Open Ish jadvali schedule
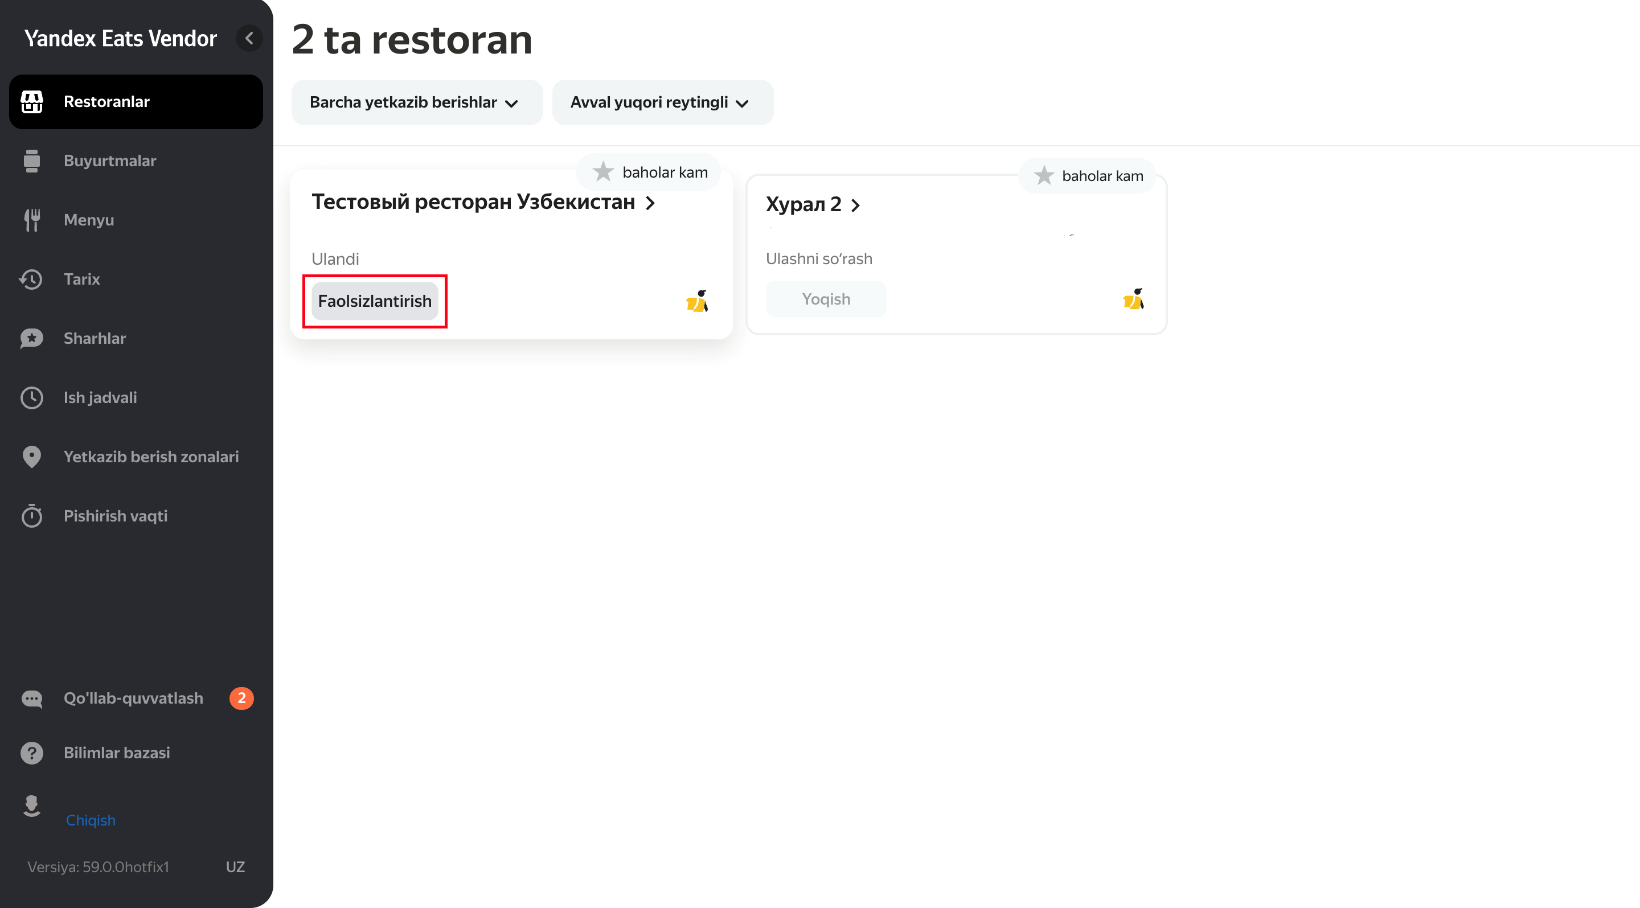 [x=136, y=398]
